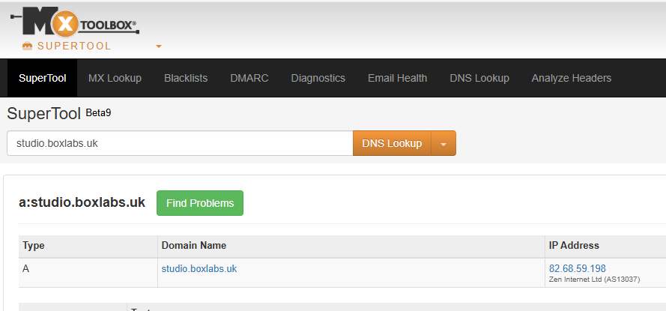Screen dimensions: 666x311
Task: Focus the domain search input field
Action: pyautogui.click(x=180, y=144)
